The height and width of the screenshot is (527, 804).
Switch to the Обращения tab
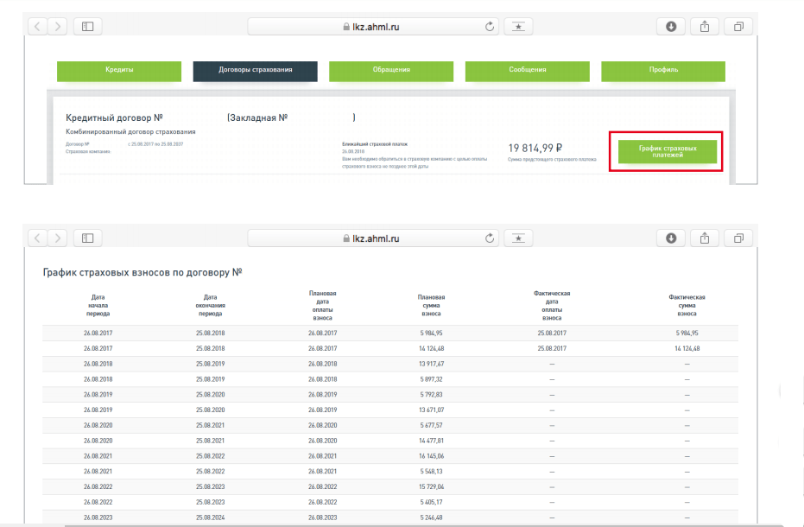click(391, 71)
